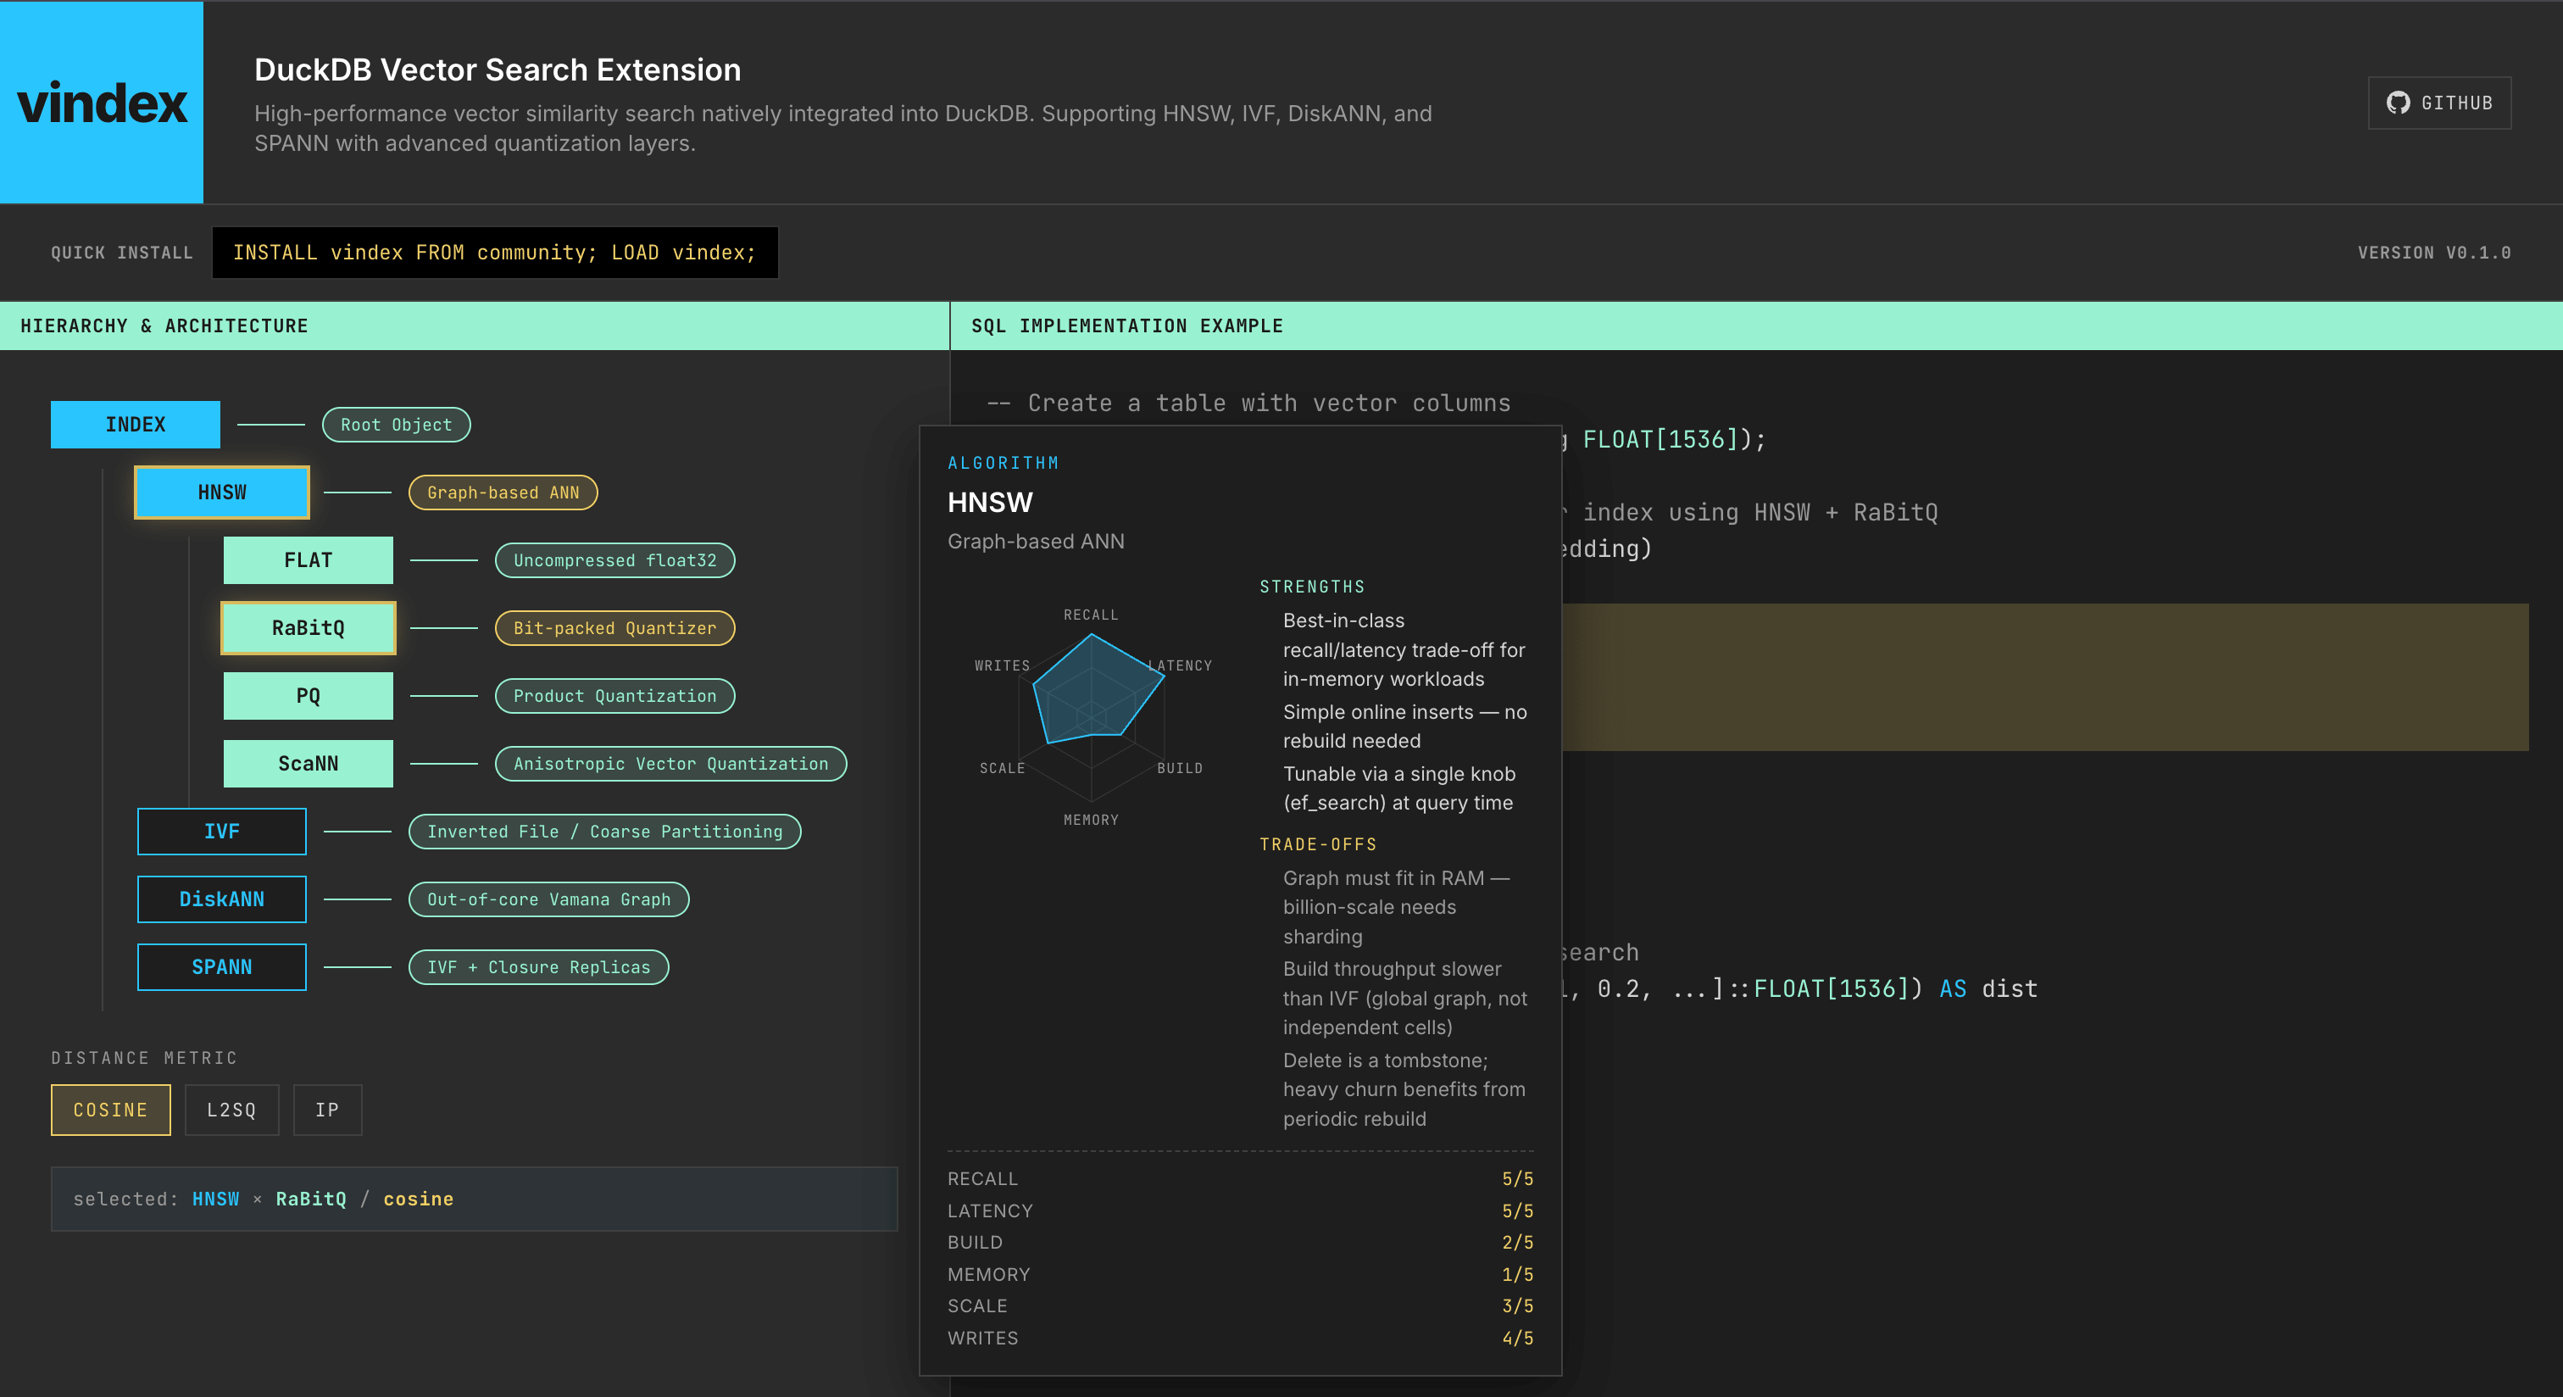Select the RaBitQ quantizer node
The image size is (2563, 1397).
[309, 628]
